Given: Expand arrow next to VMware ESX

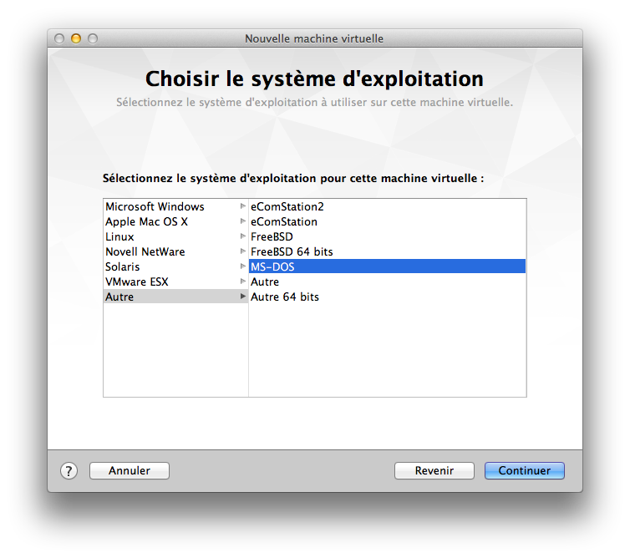Looking at the screenshot, I should tap(242, 282).
